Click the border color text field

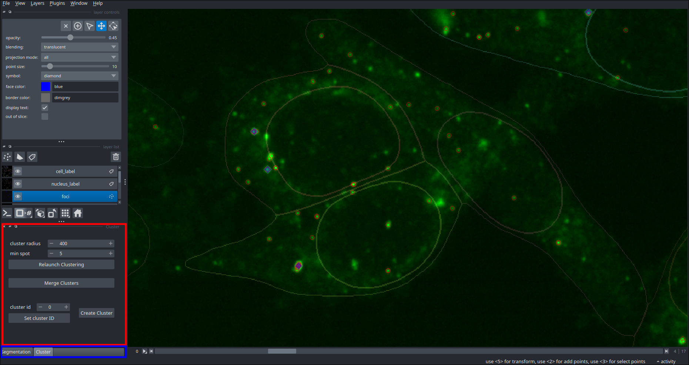coord(85,98)
